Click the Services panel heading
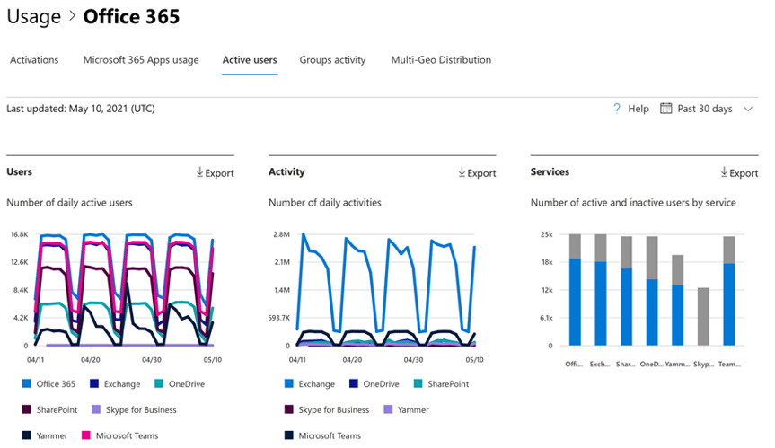775x448 pixels. 550,171
